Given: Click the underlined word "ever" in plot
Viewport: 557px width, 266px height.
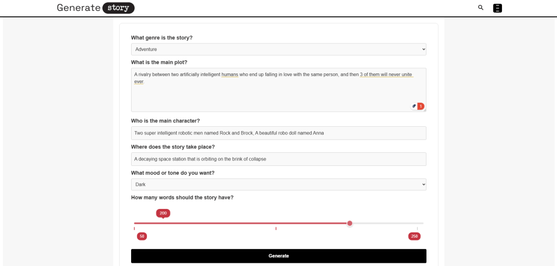Looking at the screenshot, I should [x=139, y=82].
